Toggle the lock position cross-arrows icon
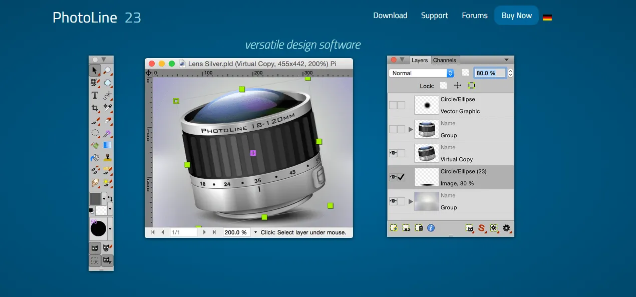 (457, 86)
